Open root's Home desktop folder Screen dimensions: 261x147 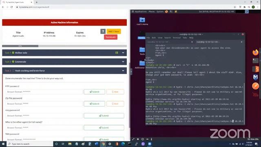pyautogui.click(x=142, y=21)
